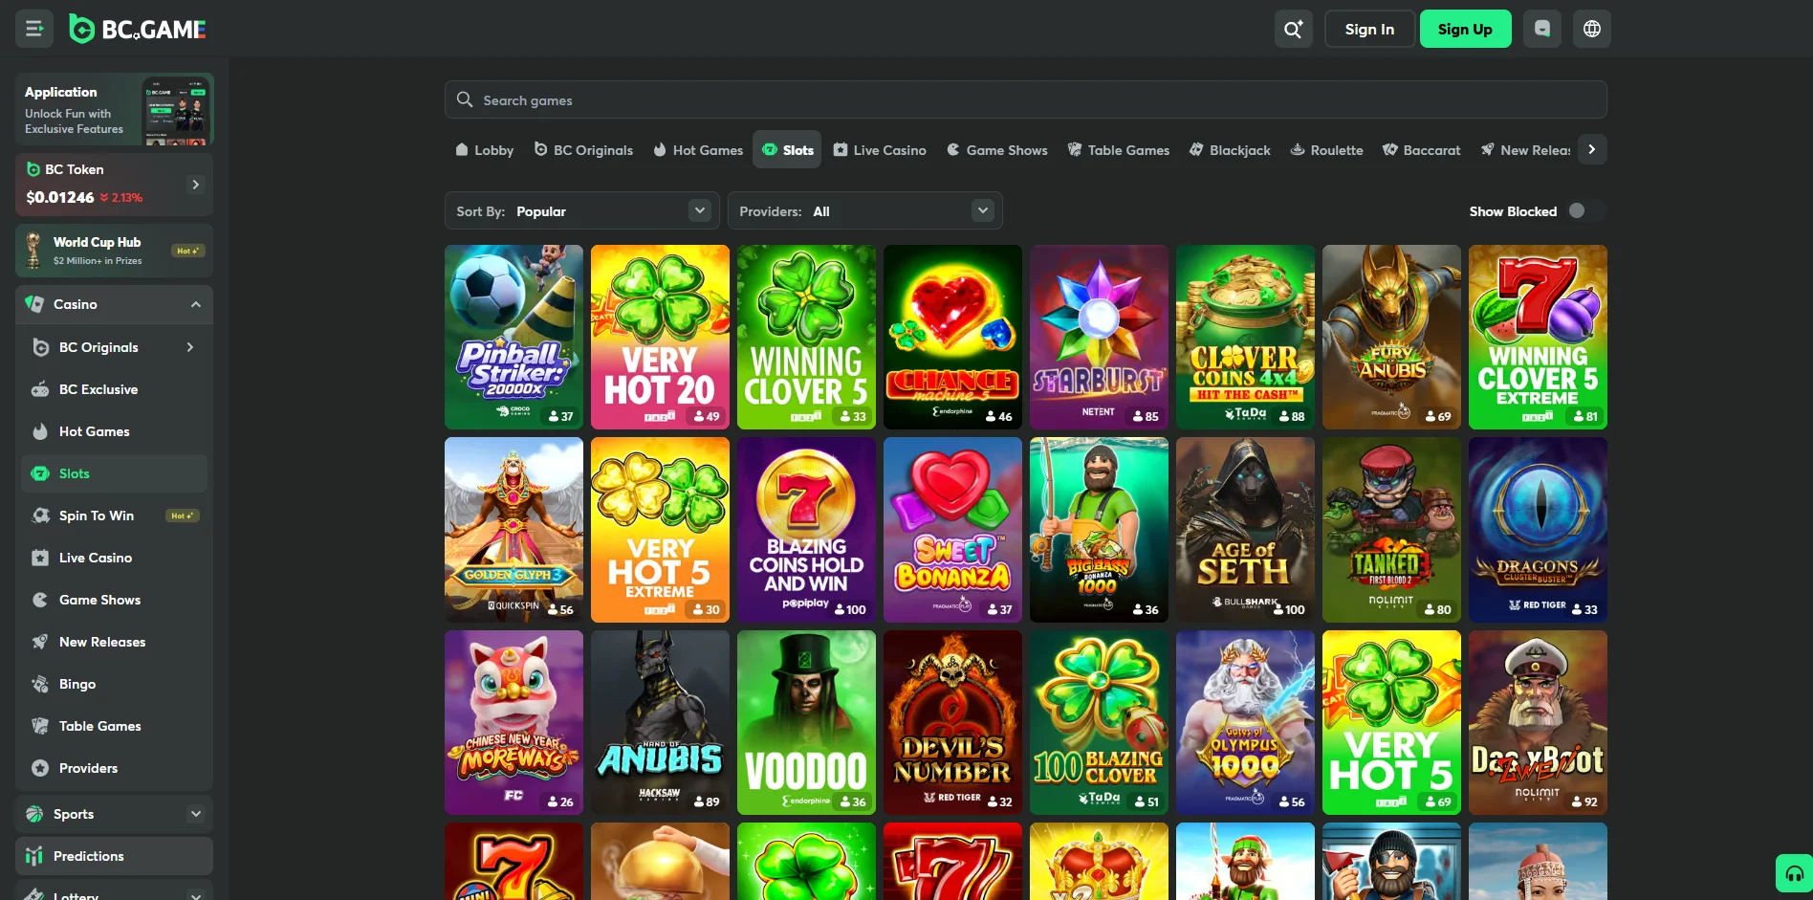Click the Search games input field
Viewport: 1813px width, 900px height.
click(x=1025, y=99)
